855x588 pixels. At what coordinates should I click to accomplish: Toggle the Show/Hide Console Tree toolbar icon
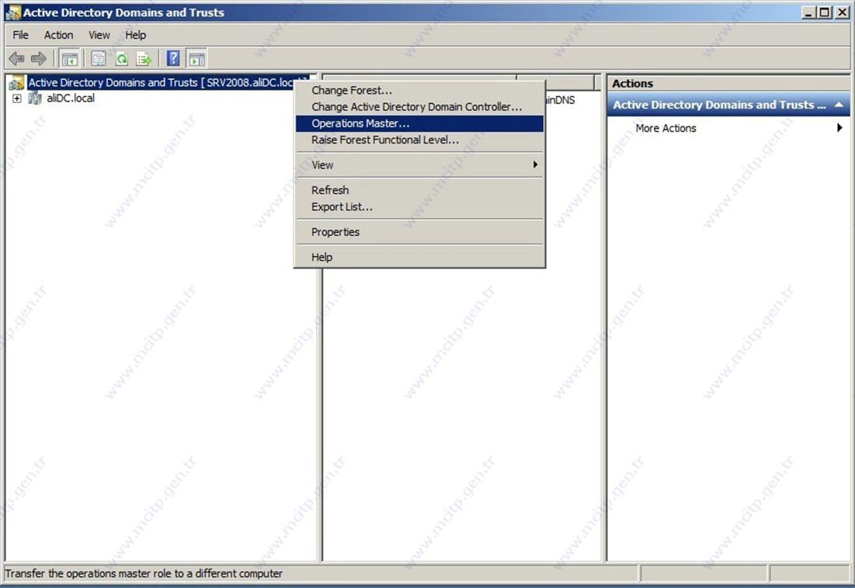[x=70, y=58]
